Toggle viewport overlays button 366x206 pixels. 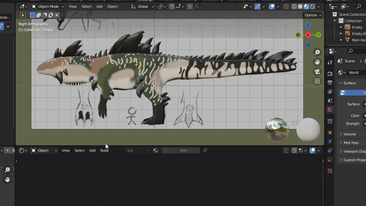[272, 7]
